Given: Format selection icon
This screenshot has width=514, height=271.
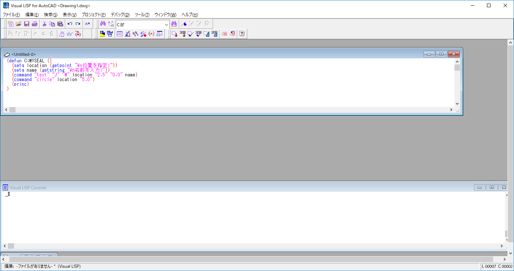Looking at the screenshot, I should coord(214,34).
